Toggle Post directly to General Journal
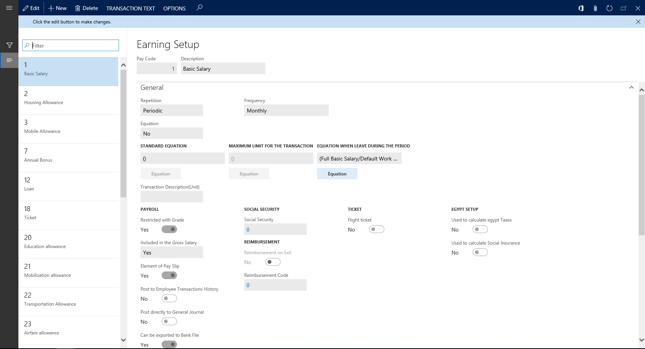 tap(169, 321)
